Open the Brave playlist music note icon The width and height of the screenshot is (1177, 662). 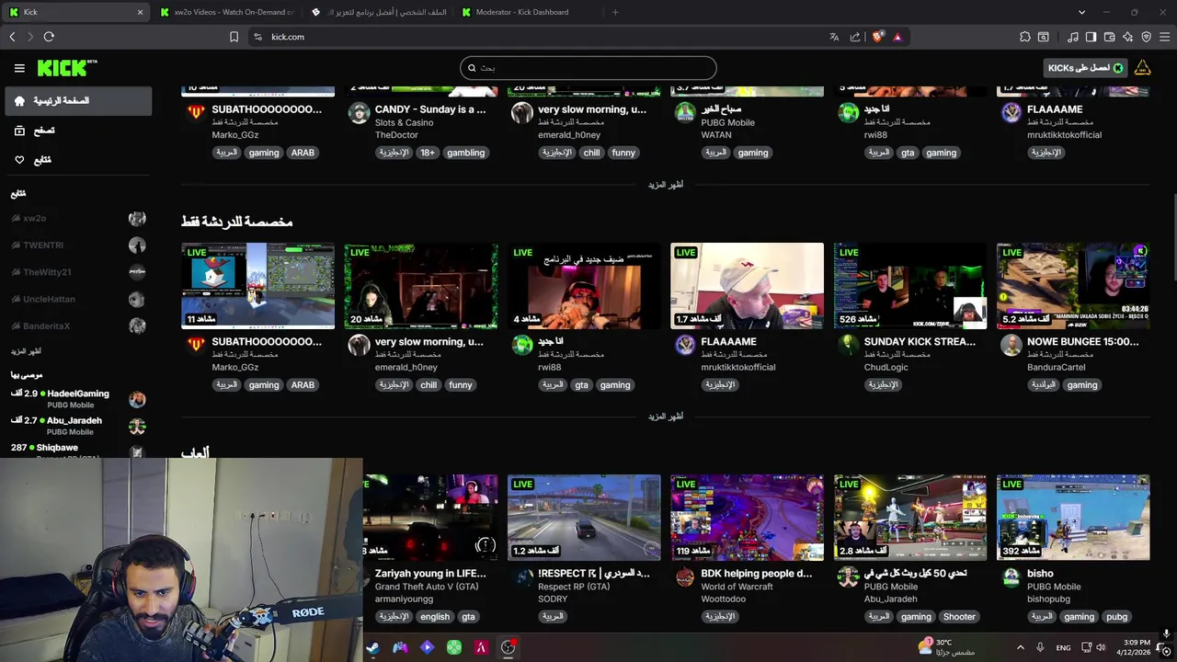(1073, 37)
